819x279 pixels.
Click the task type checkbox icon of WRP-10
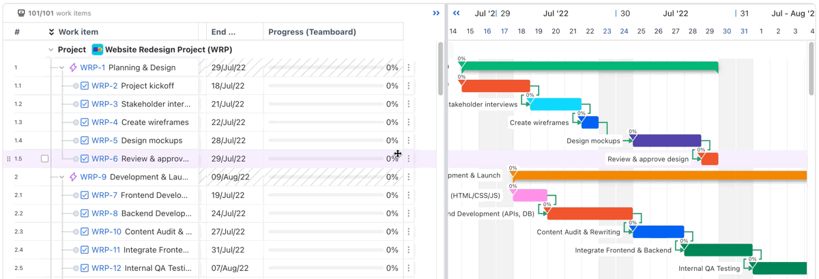[85, 231]
